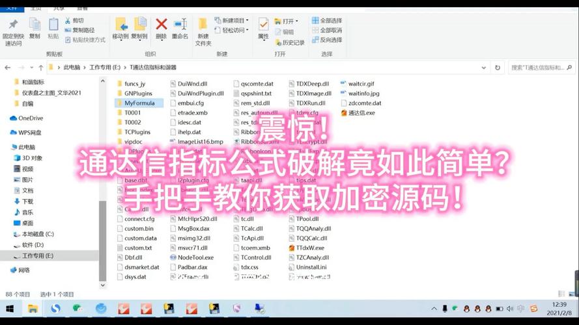This screenshot has height=325, width=579.
Task: Open WeChat from the taskbar
Action: click(78, 308)
